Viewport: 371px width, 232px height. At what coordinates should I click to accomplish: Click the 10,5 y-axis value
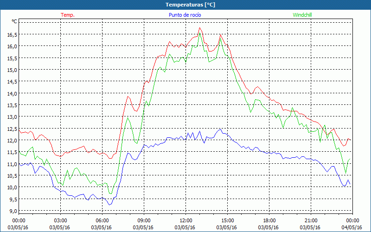coord(13,176)
